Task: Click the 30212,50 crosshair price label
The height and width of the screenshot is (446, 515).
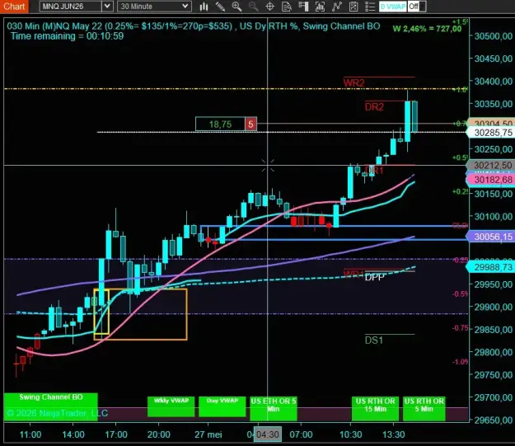Action: (492, 165)
